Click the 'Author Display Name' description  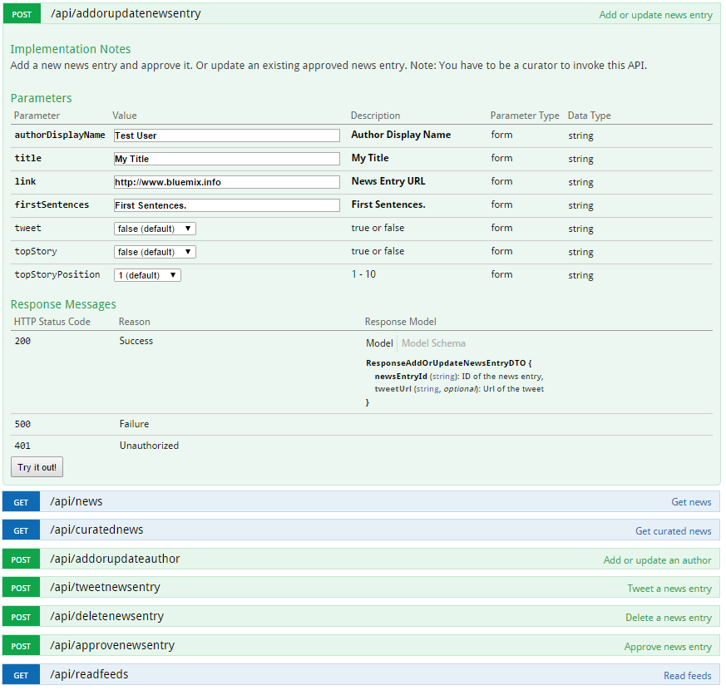tap(401, 135)
